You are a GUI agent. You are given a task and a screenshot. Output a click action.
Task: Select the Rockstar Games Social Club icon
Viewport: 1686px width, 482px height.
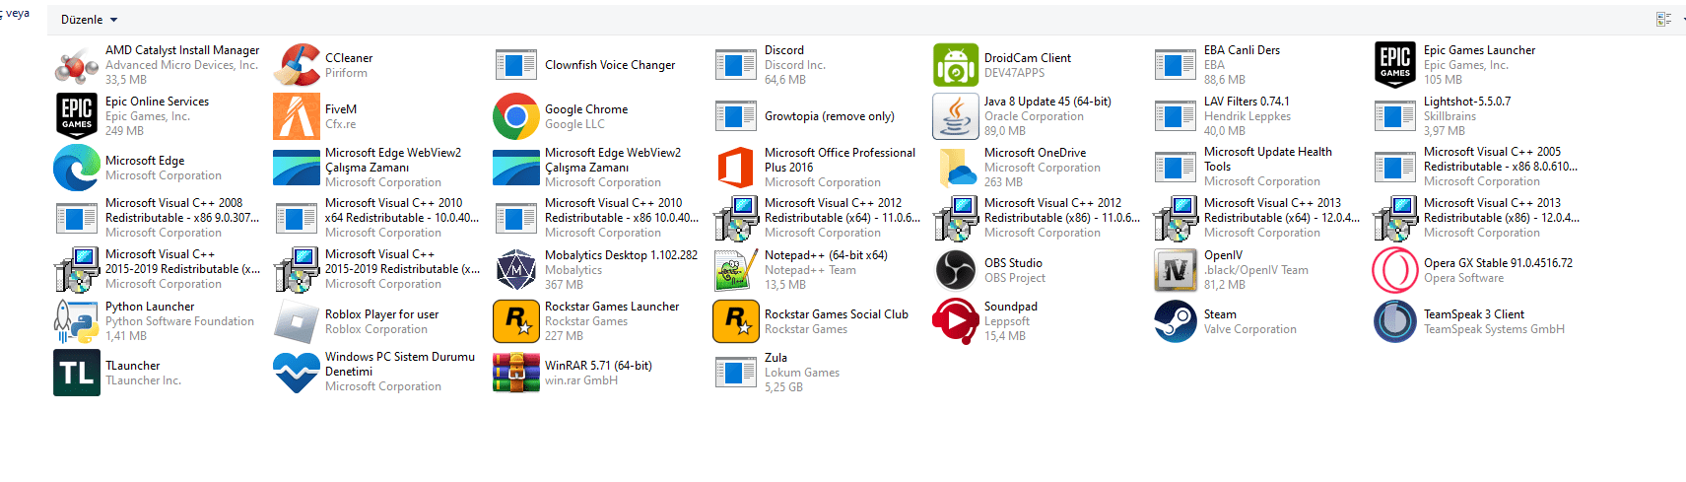(x=736, y=321)
